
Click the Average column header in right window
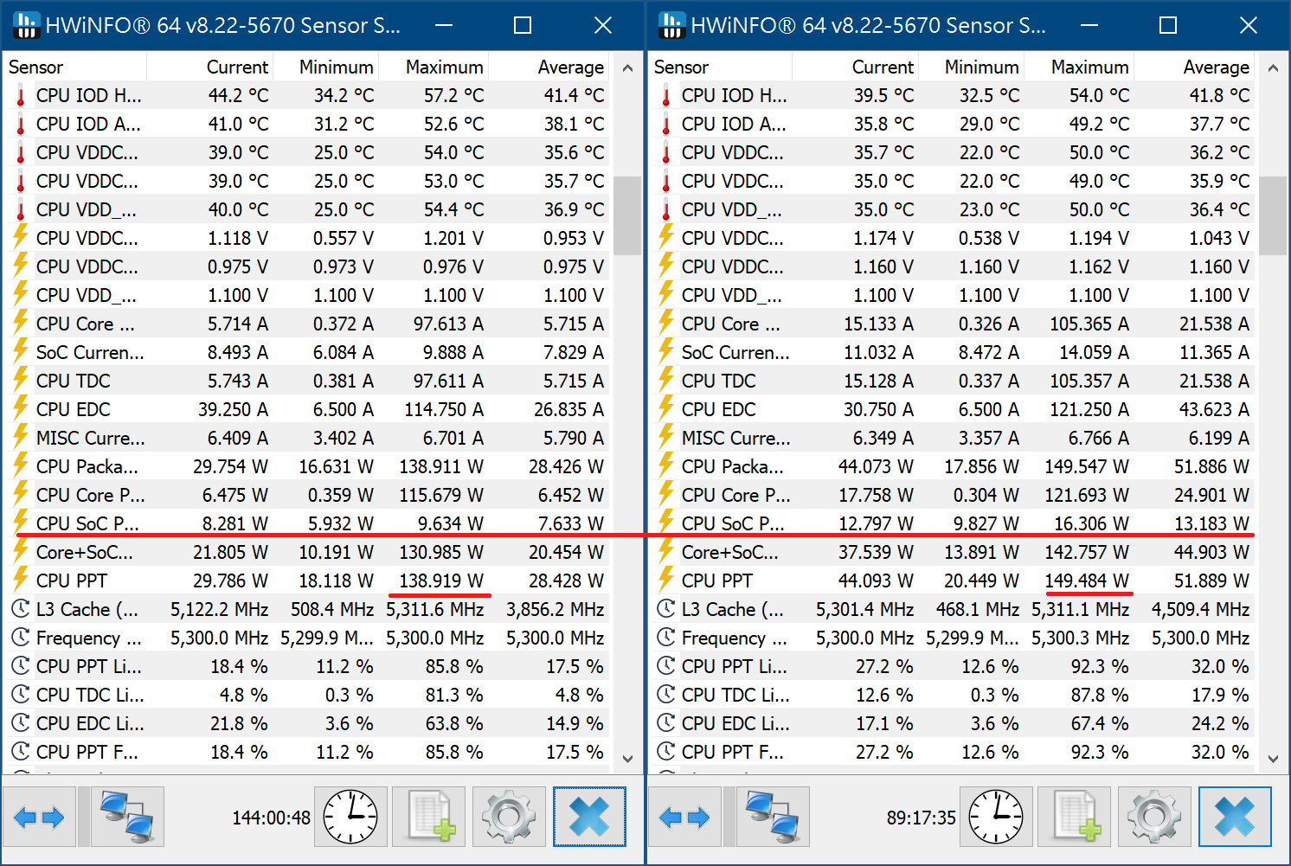(x=1216, y=67)
